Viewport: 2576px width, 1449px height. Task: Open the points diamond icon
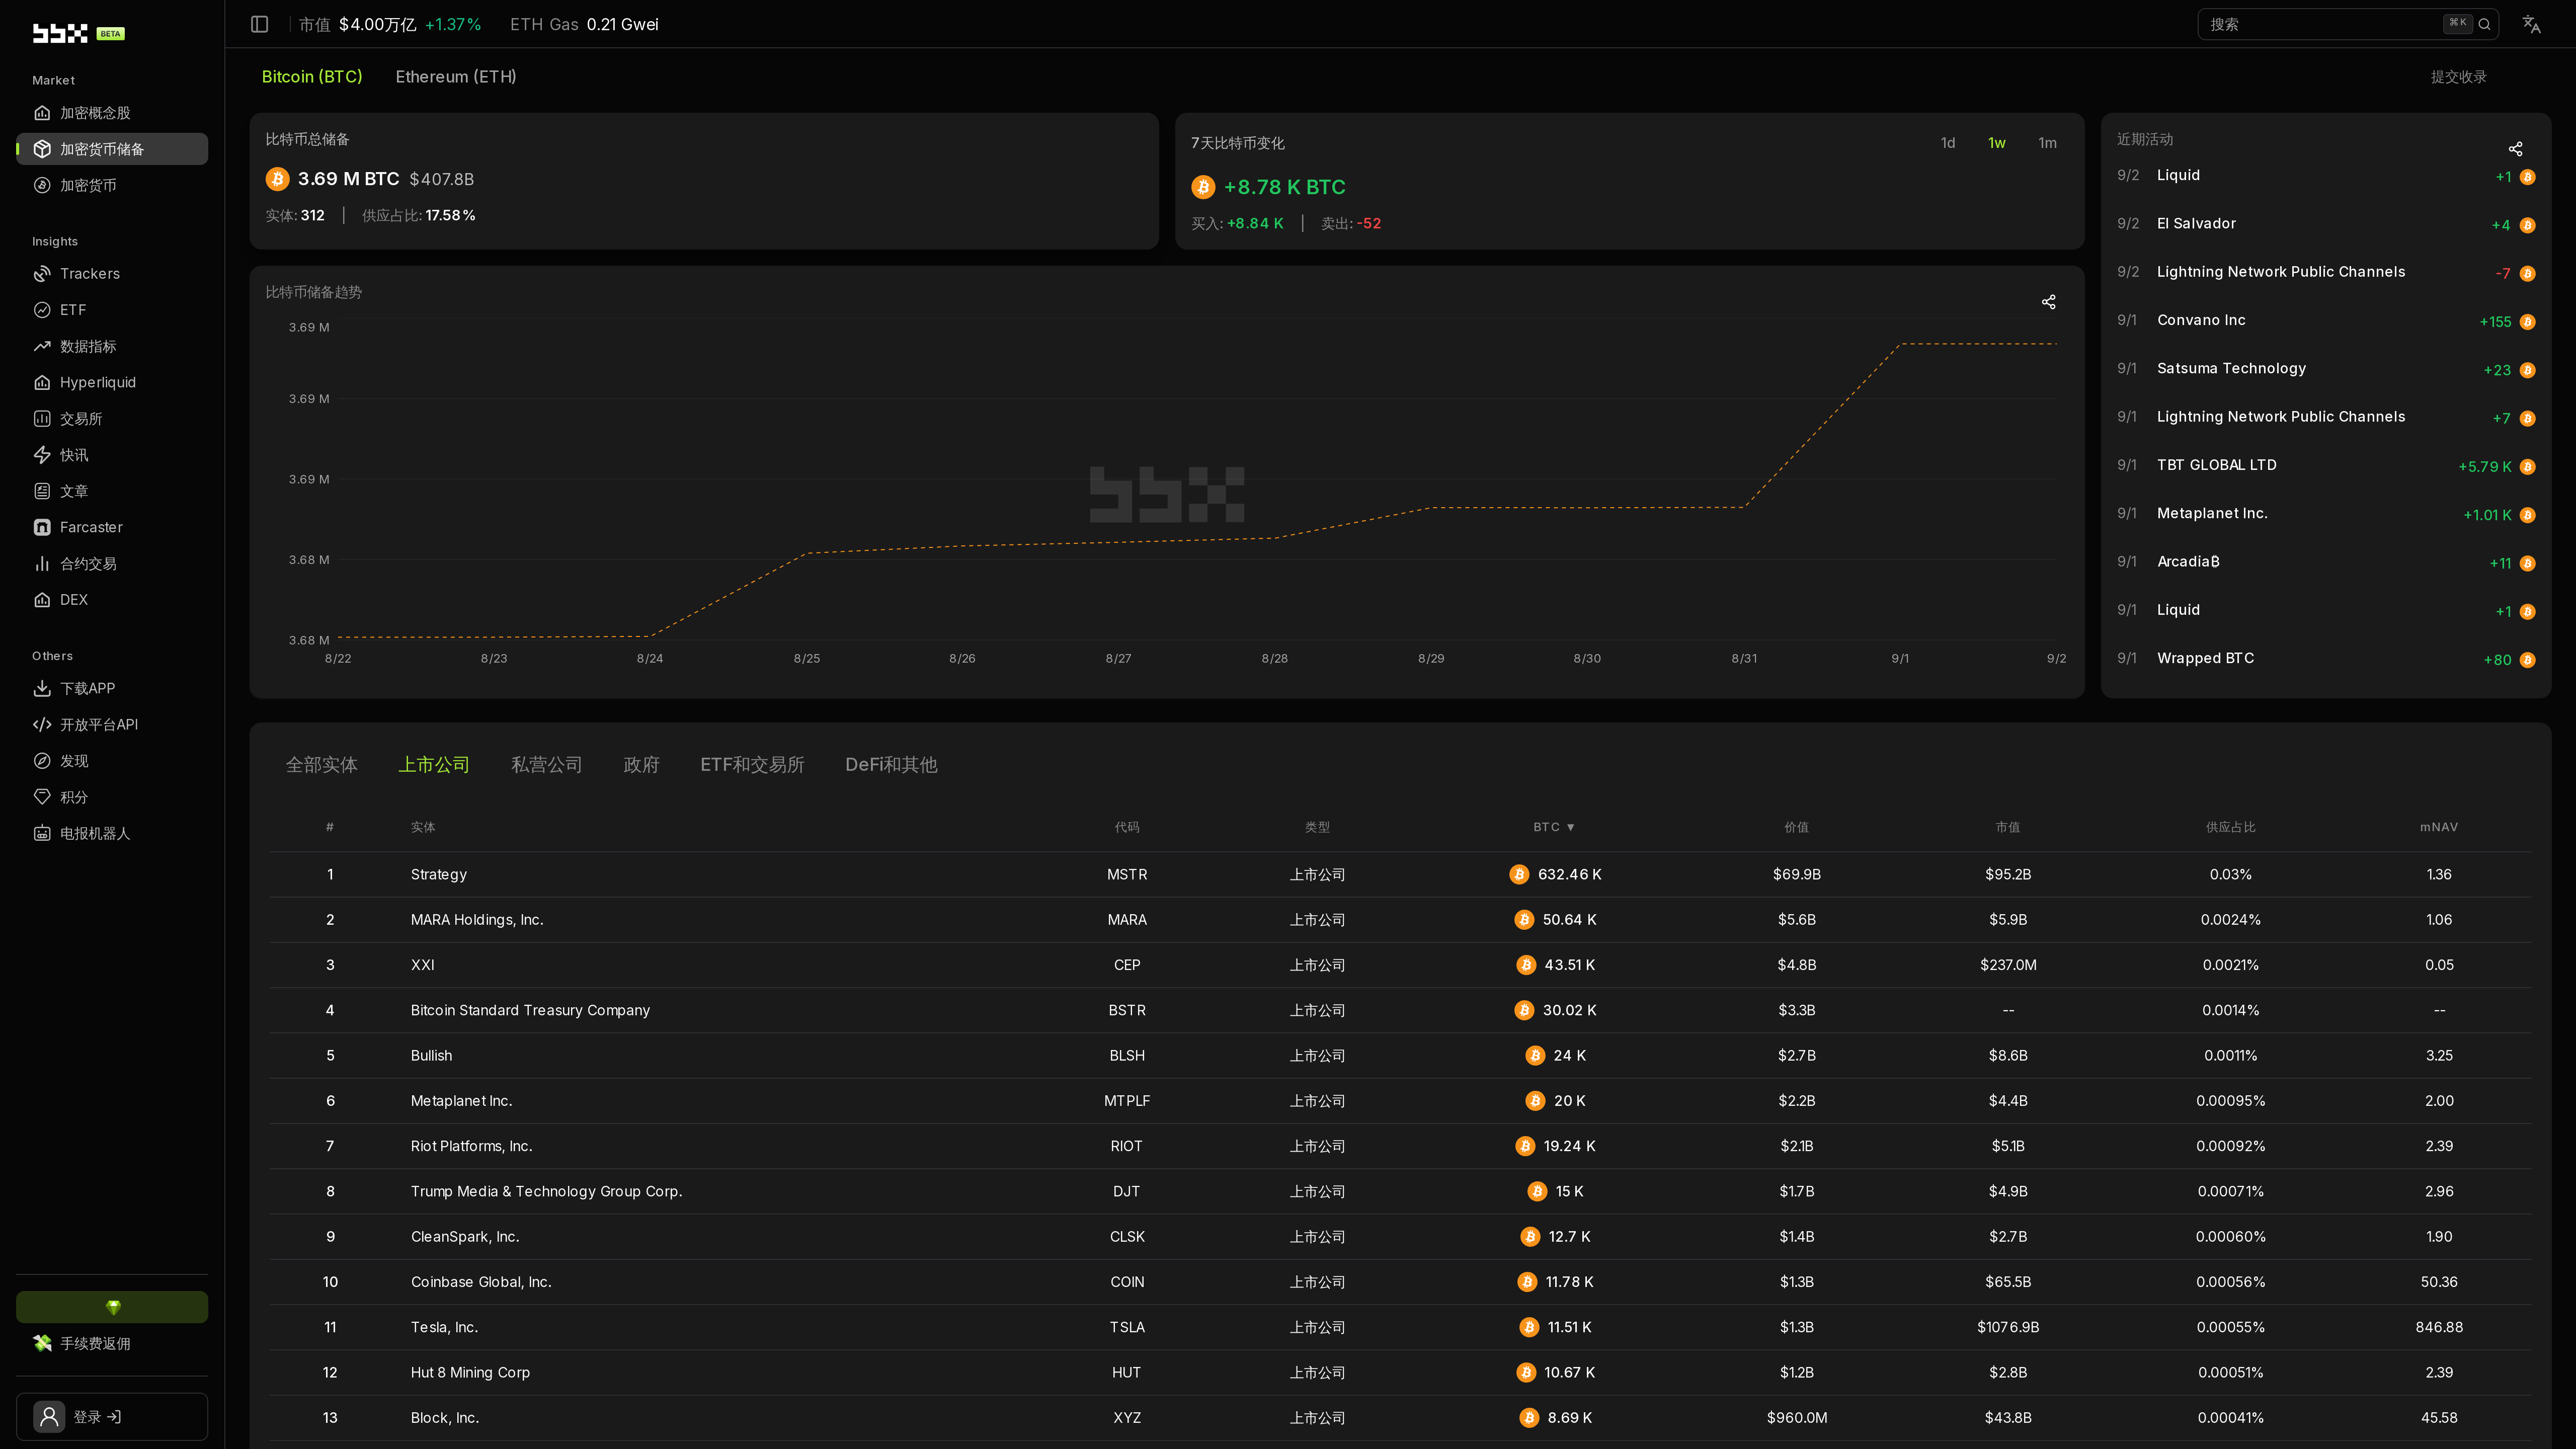click(42, 797)
